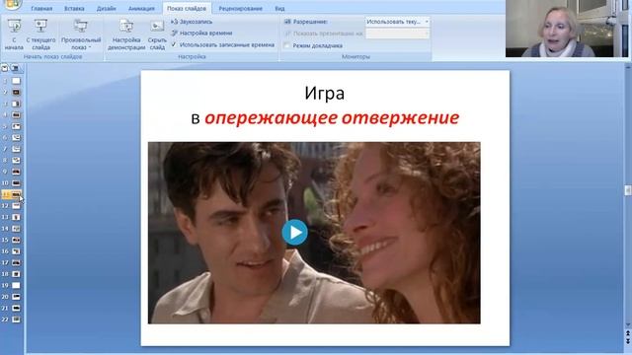Switch to Вставка ribbon tab
The image size is (632, 355).
[74, 9]
